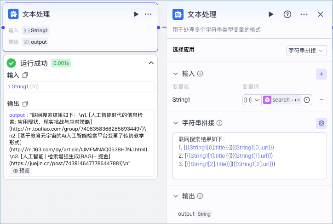The height and width of the screenshot is (224, 333).
Task: Click the hexagon variable picker icon
Action: (307, 100)
